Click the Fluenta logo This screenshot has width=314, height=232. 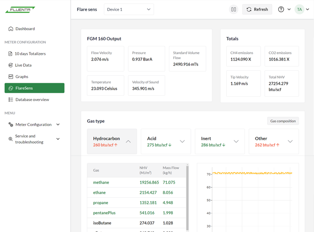tap(20, 10)
